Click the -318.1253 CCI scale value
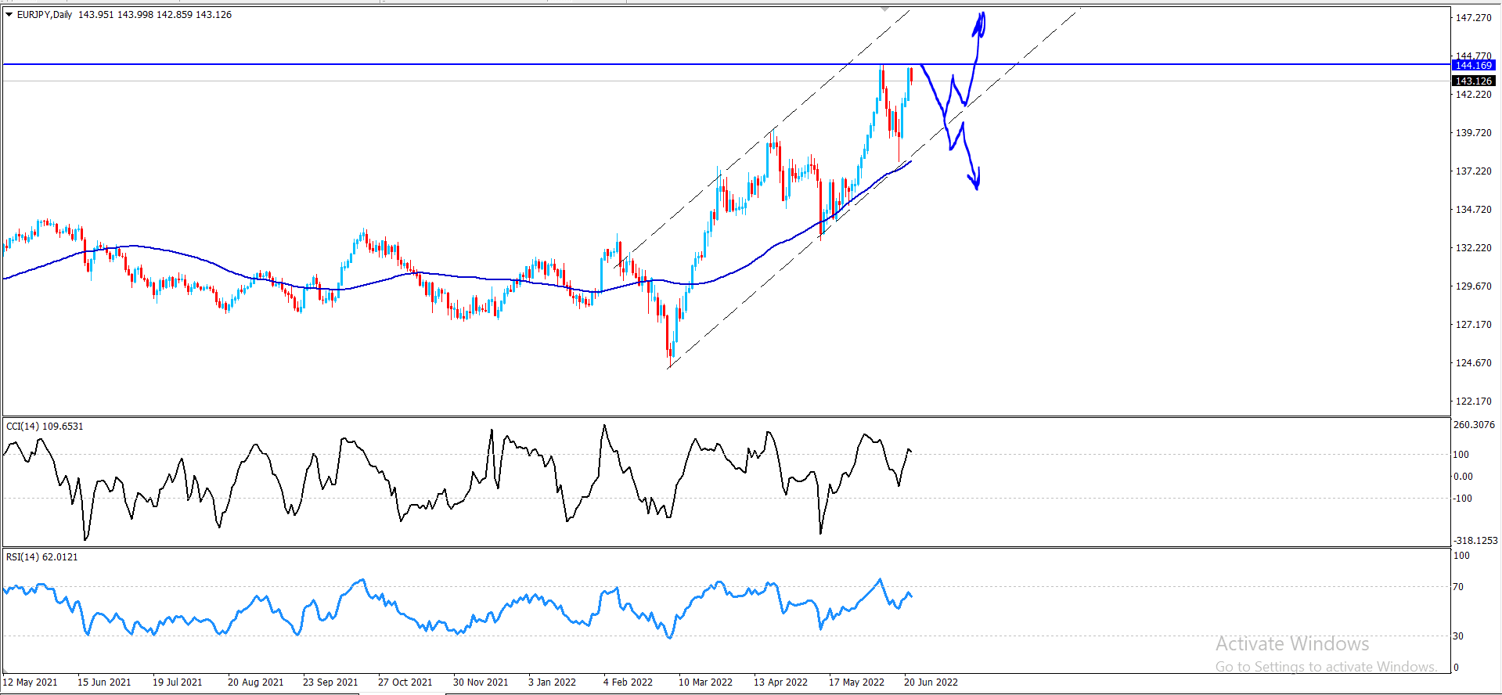This screenshot has height=695, width=1502. click(1475, 541)
